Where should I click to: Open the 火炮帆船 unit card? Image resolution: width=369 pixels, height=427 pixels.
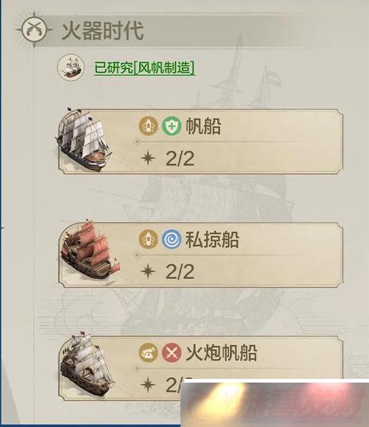pos(201,369)
